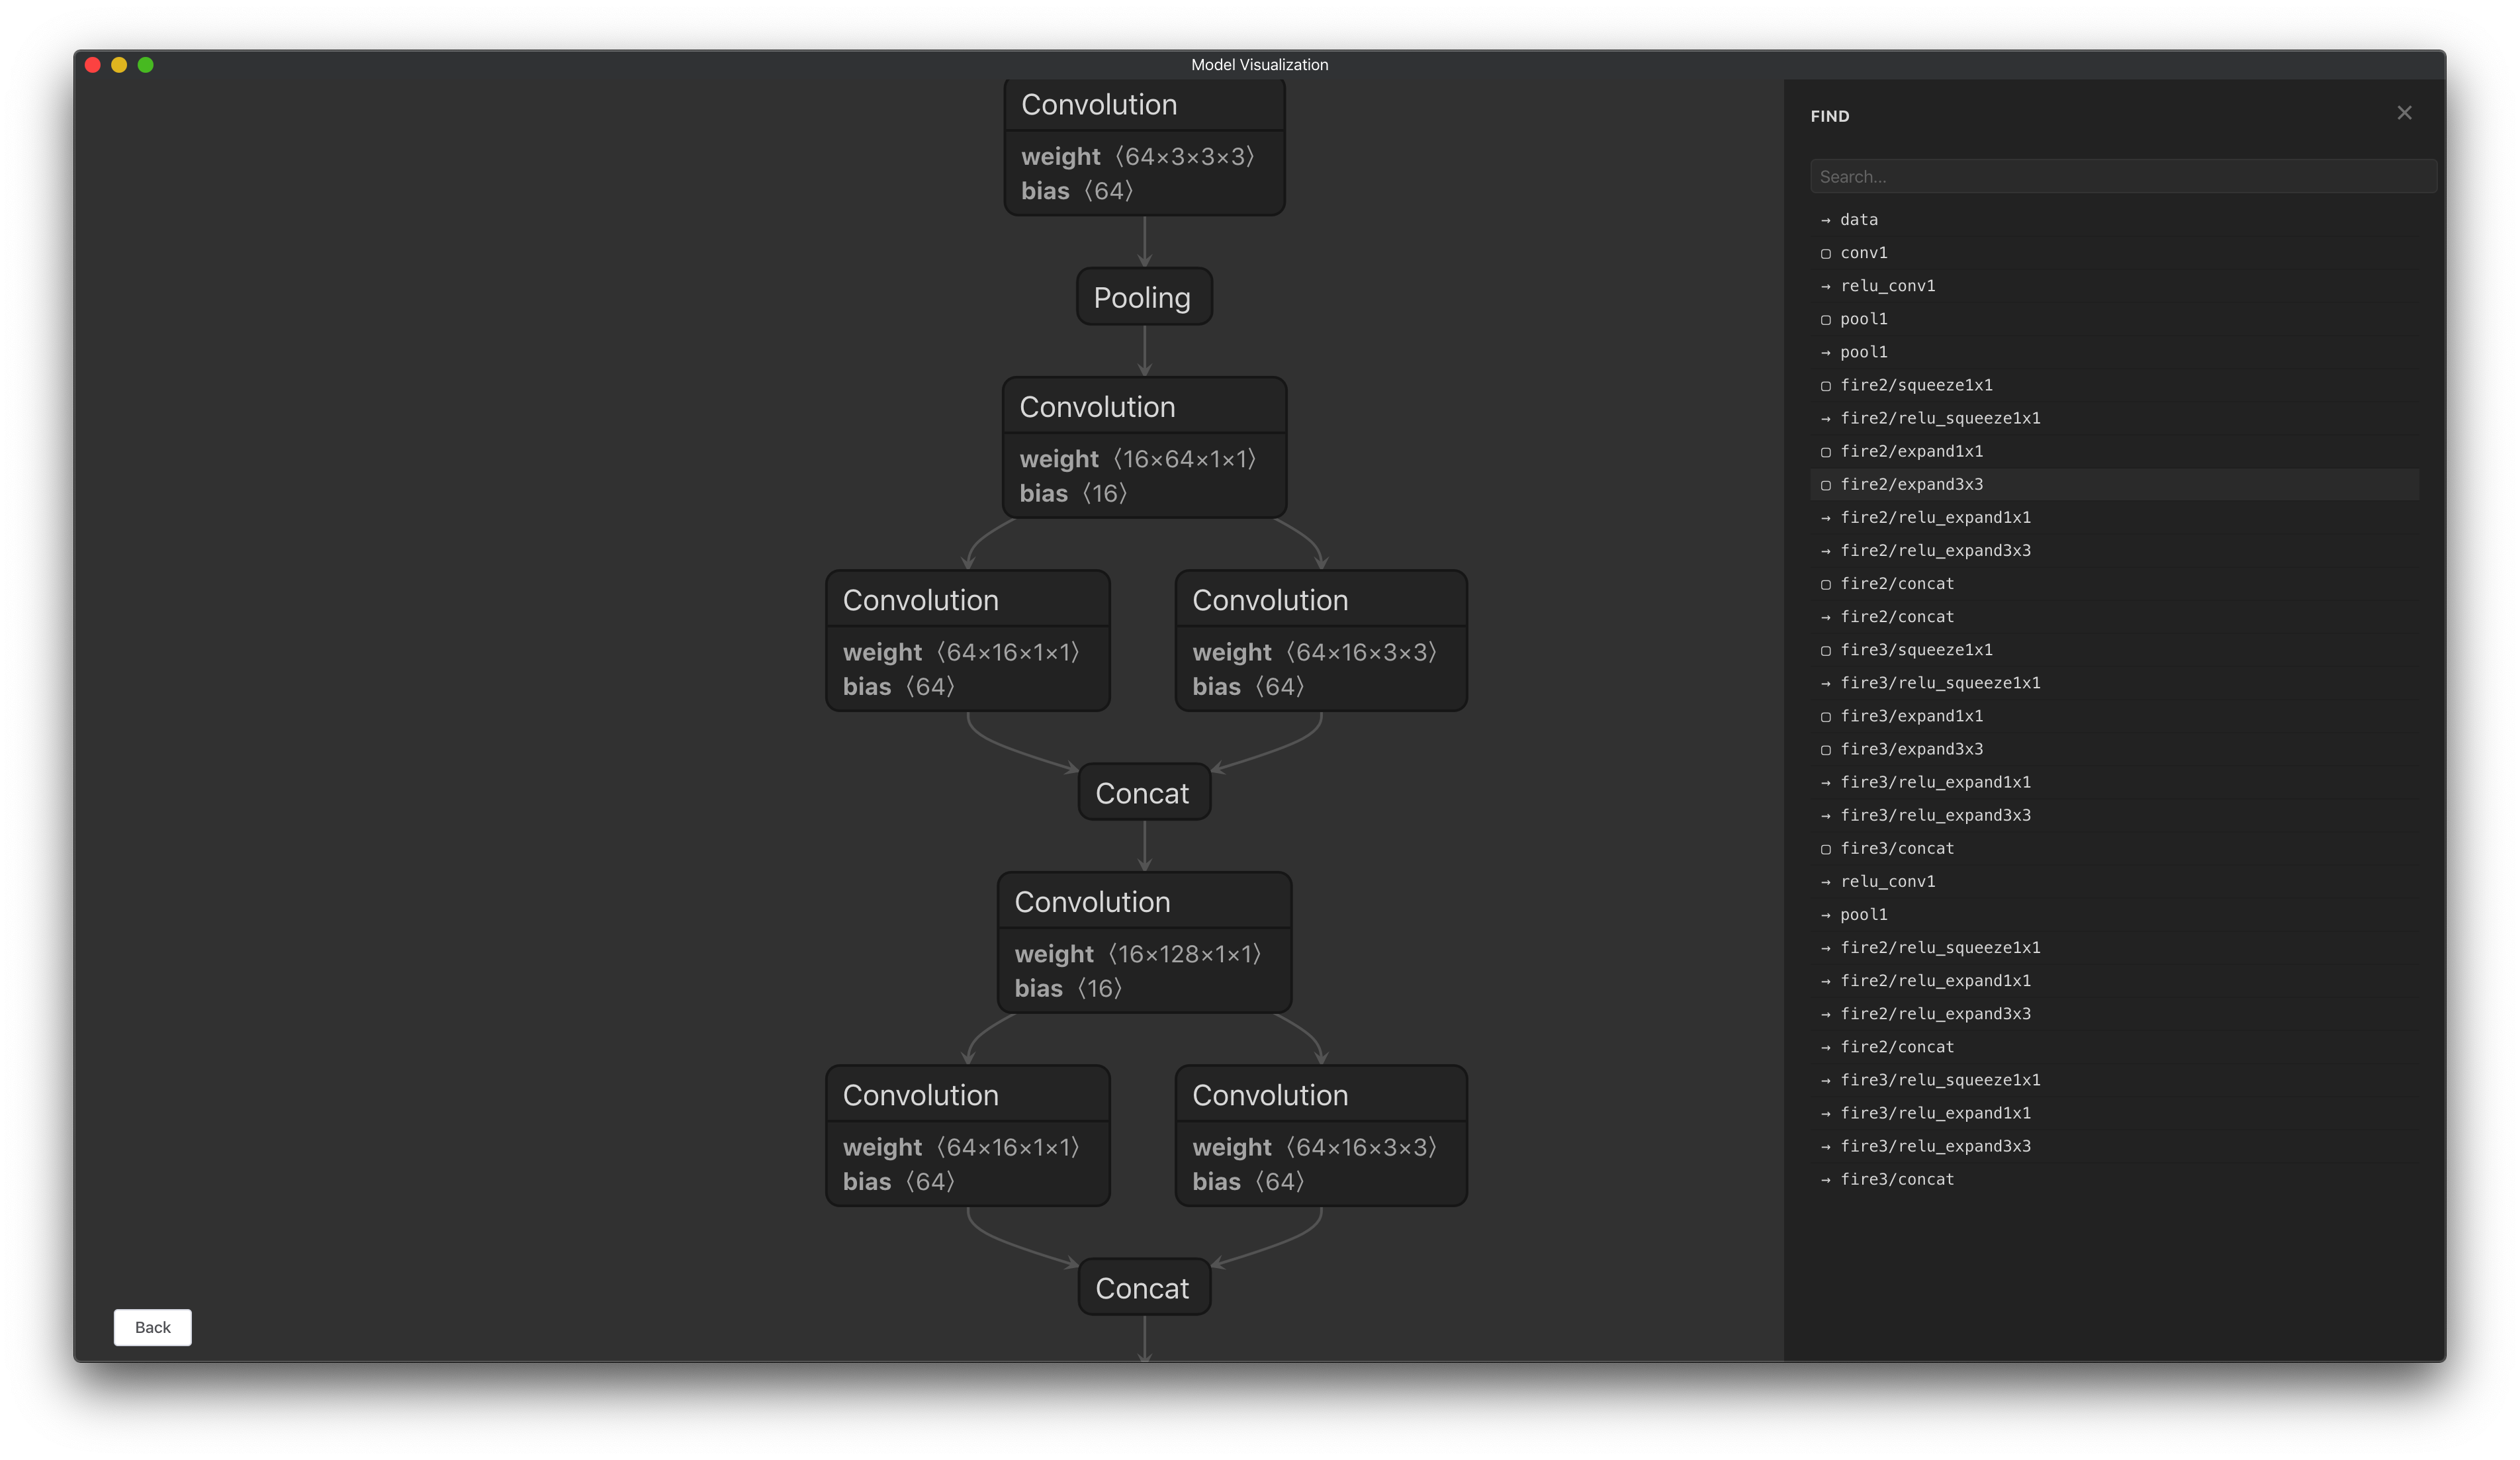Select the conv1 node entry

coord(1863,253)
